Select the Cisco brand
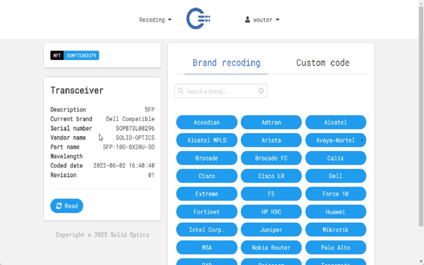 point(207,176)
